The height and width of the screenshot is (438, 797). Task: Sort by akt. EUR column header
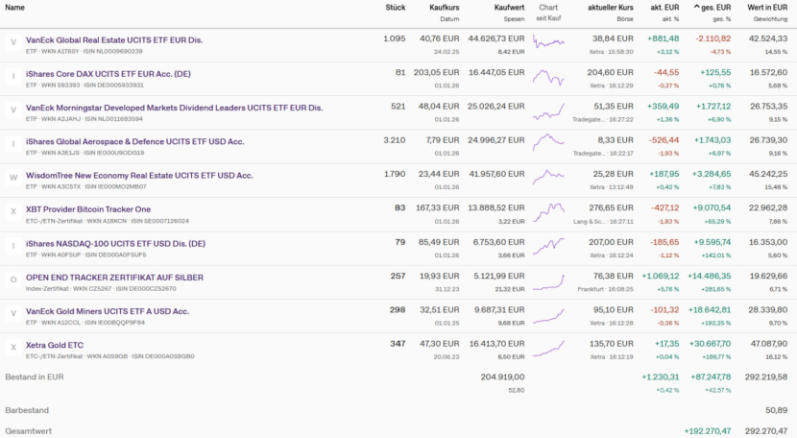pyautogui.click(x=664, y=8)
